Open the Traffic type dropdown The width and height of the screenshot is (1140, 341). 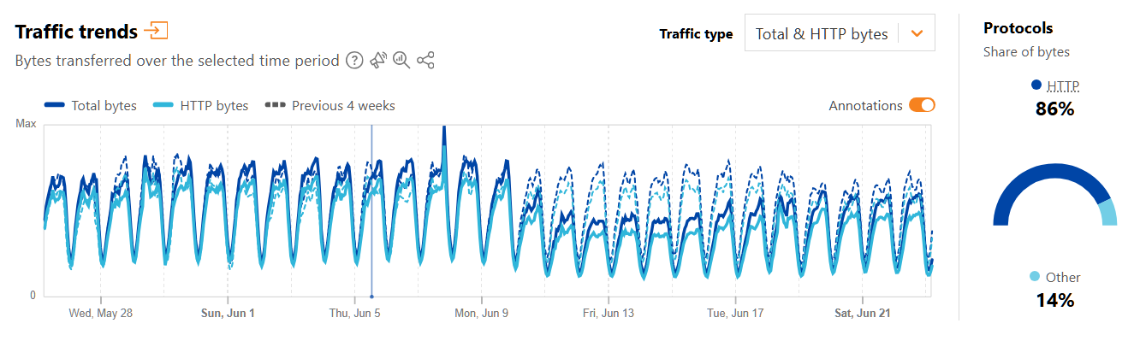click(x=840, y=32)
